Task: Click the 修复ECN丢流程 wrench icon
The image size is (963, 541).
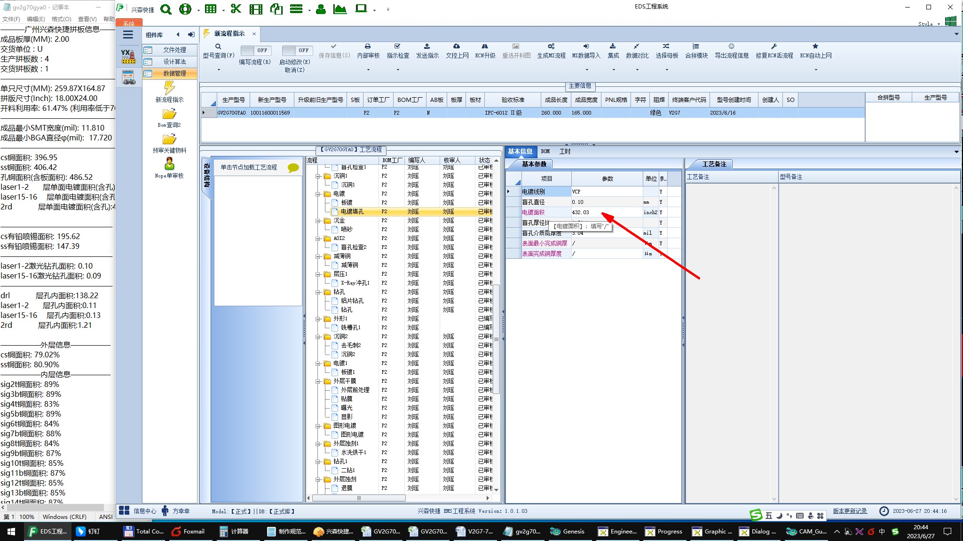Action: pos(774,46)
